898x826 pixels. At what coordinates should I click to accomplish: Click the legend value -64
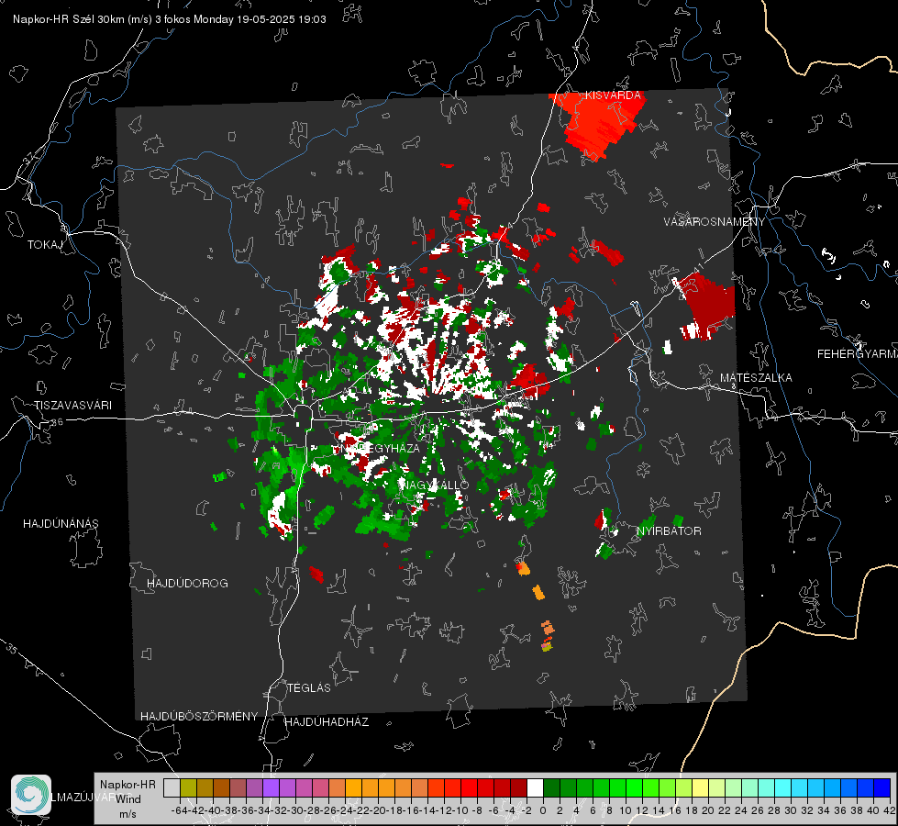pos(180,810)
